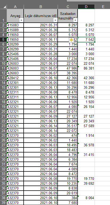Select column E header
The image size is (110, 205).
pyautogui.click(x=103, y=7)
